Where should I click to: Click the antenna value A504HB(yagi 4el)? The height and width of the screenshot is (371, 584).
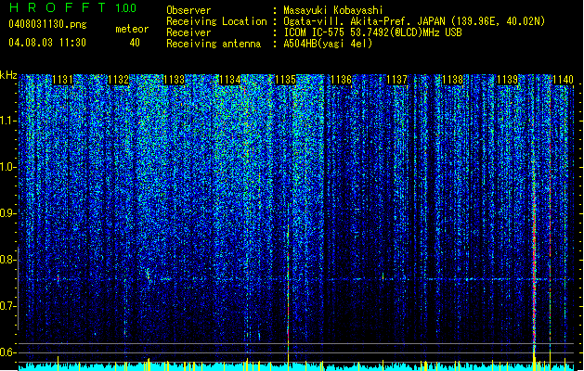click(x=328, y=44)
